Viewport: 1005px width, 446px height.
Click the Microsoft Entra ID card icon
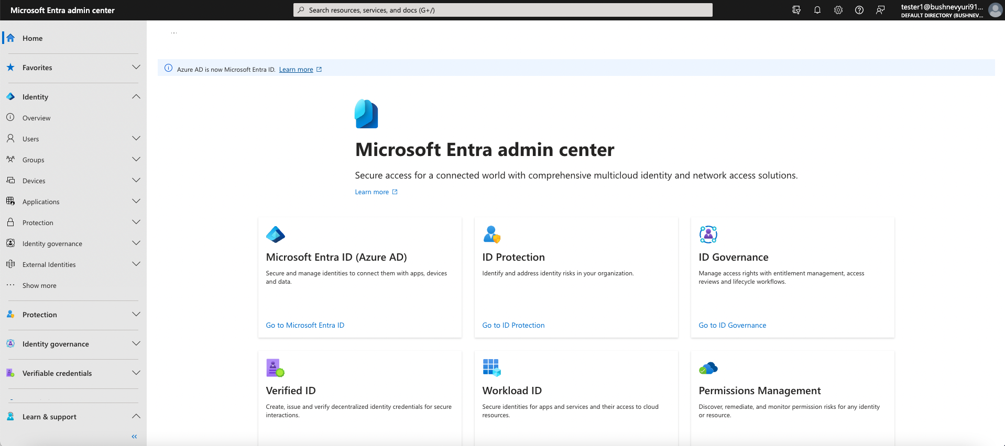pos(276,235)
